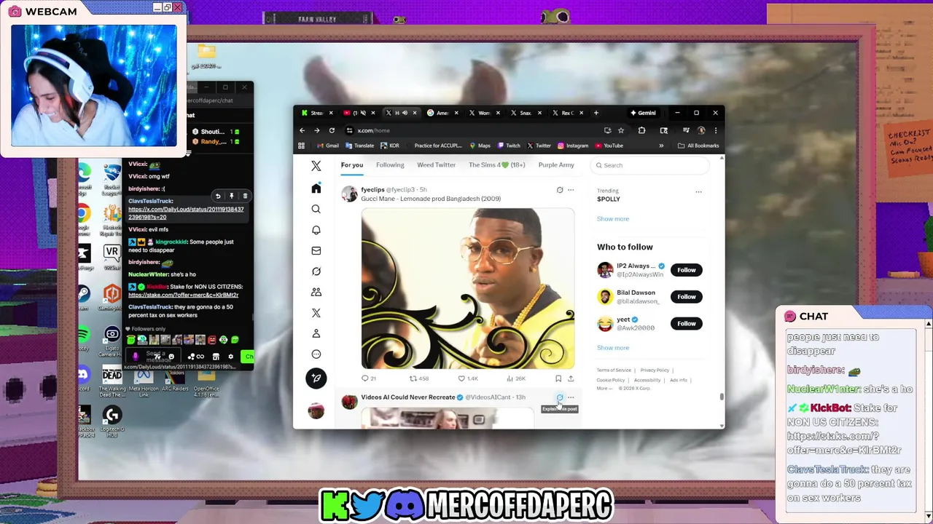Screen dimensions: 933x524
Task: Follow IP2 Always account
Action: 687,270
